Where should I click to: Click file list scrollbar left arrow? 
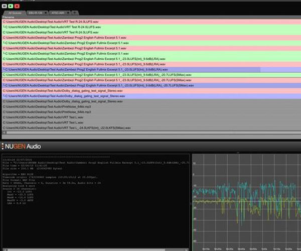coord(4,133)
